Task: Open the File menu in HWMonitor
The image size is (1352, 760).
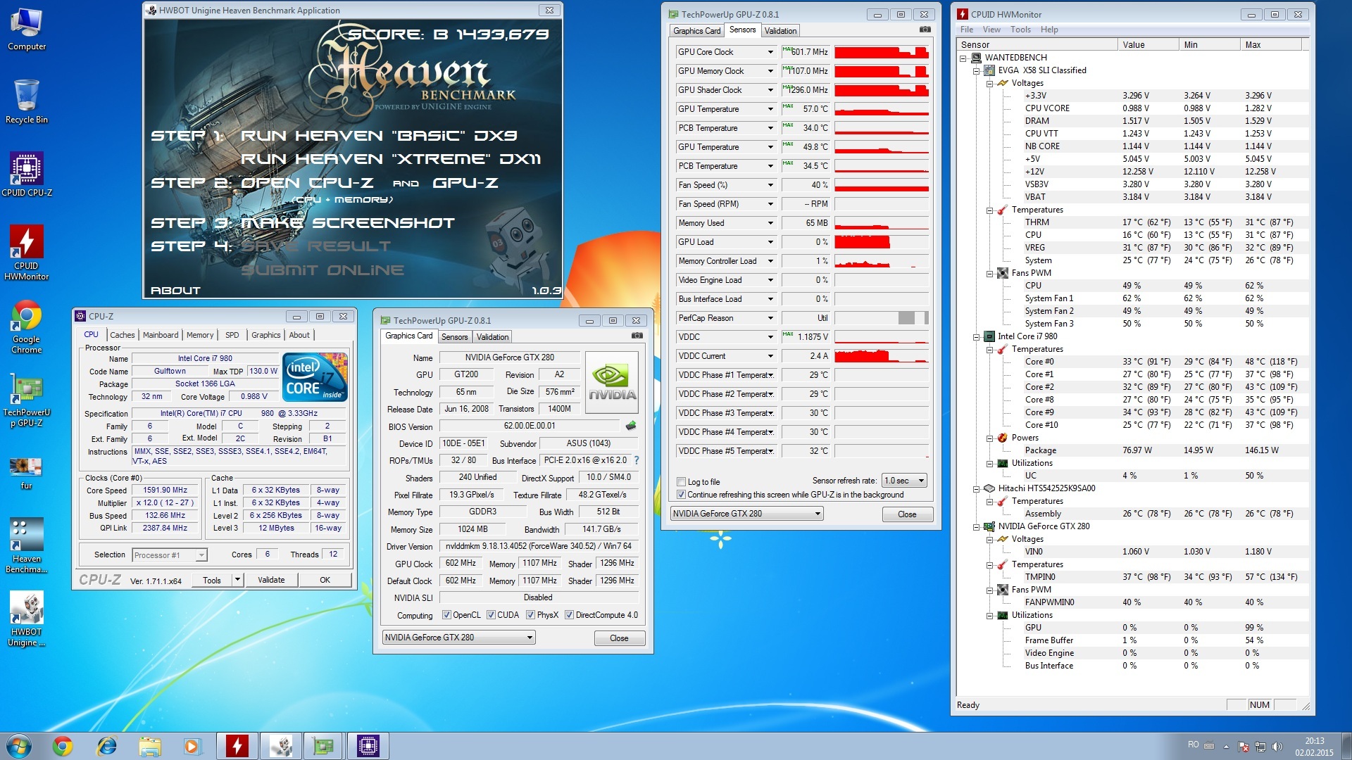Action: pos(967,30)
